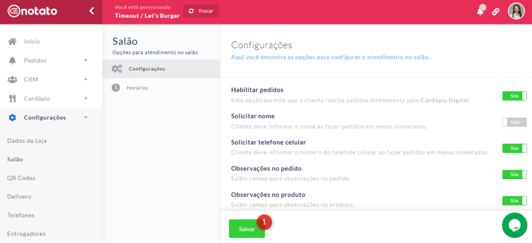Turn off Observações no pedido switch
532x243 pixels.
(514, 174)
